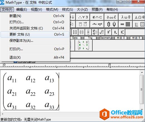This screenshot has width=145, height=122.
Task: Choose 新建(N) from the File menu
Action: coord(35,16)
